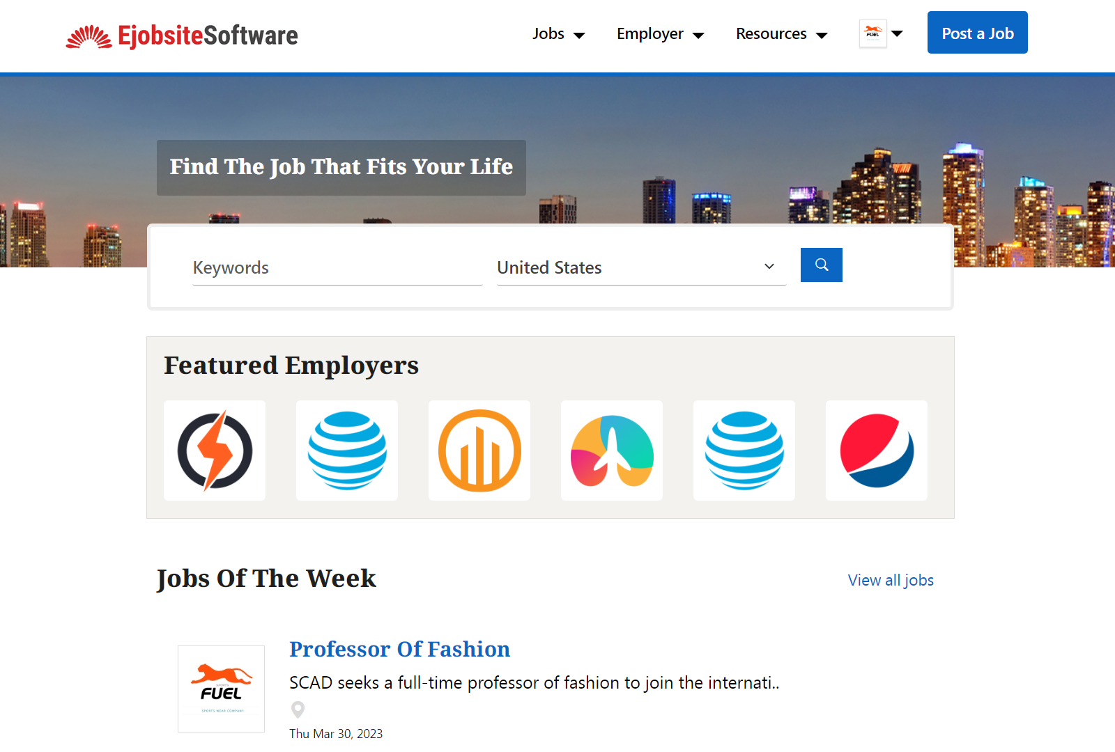Select the orange bar chart employer logo
This screenshot has height=752, width=1115.
479,451
